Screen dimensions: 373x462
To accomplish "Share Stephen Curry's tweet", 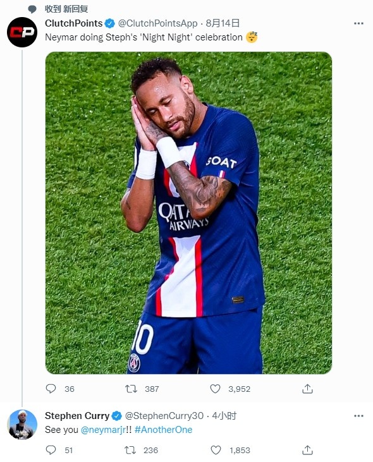I will click(x=307, y=449).
